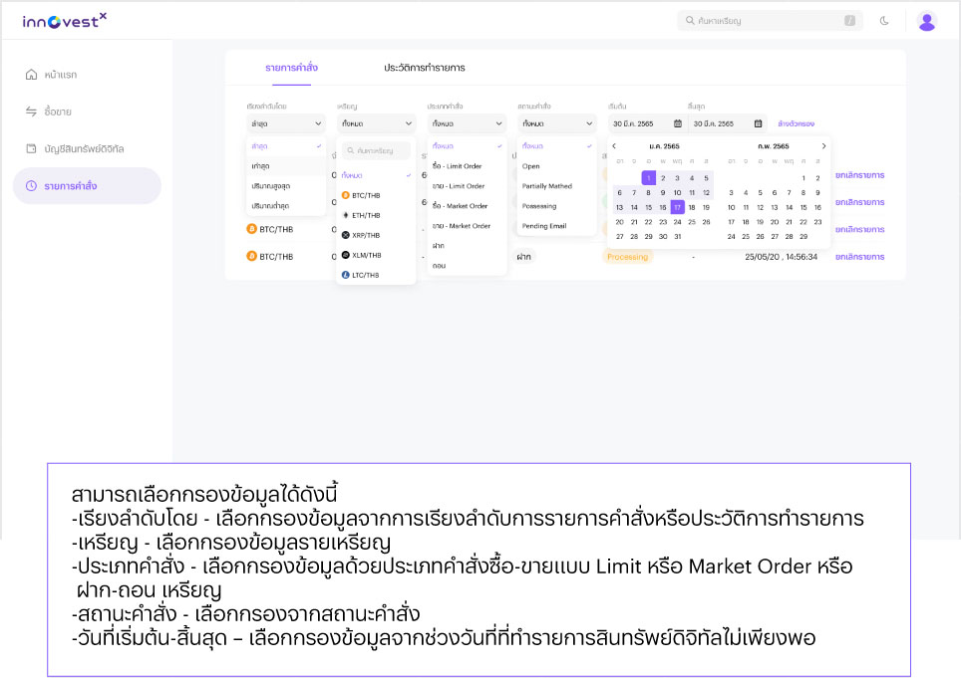Open the start date calendar icon

(677, 123)
